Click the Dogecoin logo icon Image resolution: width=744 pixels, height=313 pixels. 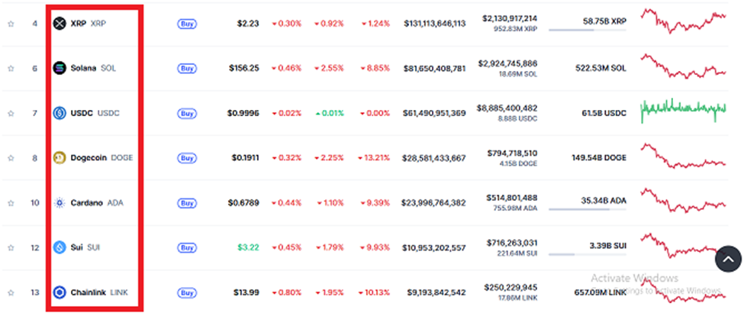coord(60,158)
